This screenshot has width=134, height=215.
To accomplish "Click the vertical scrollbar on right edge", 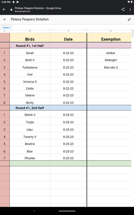I will point(132,34).
